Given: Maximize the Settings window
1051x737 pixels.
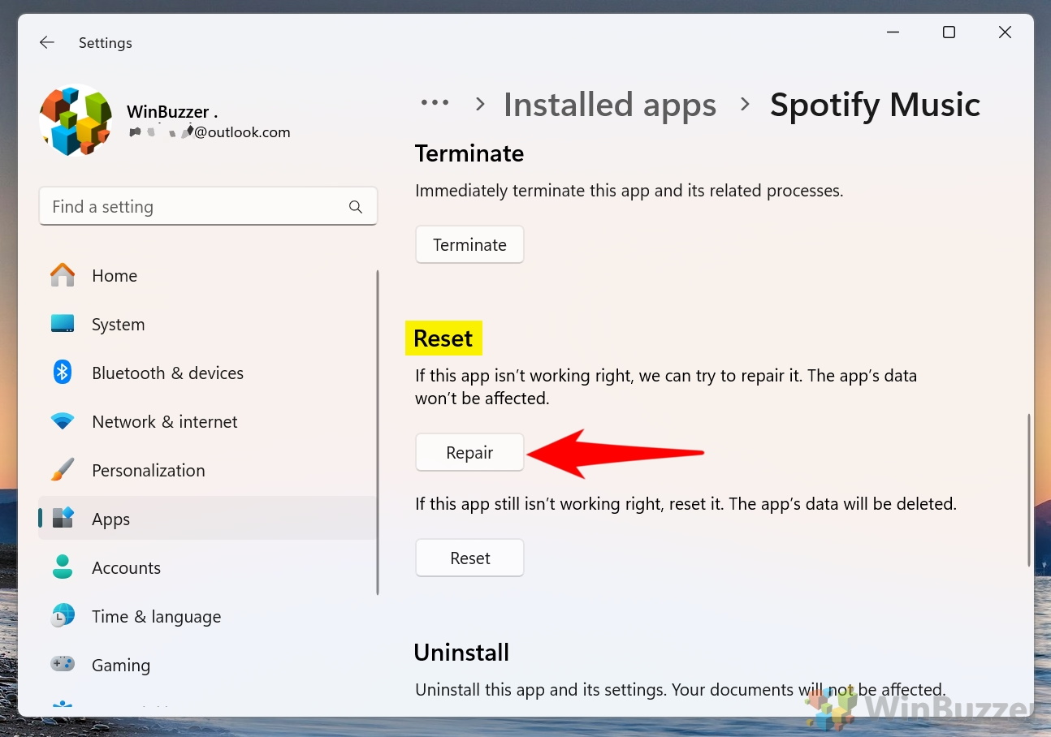Looking at the screenshot, I should coord(949,32).
